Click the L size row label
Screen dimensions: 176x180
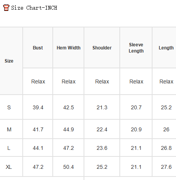[x=9, y=148]
